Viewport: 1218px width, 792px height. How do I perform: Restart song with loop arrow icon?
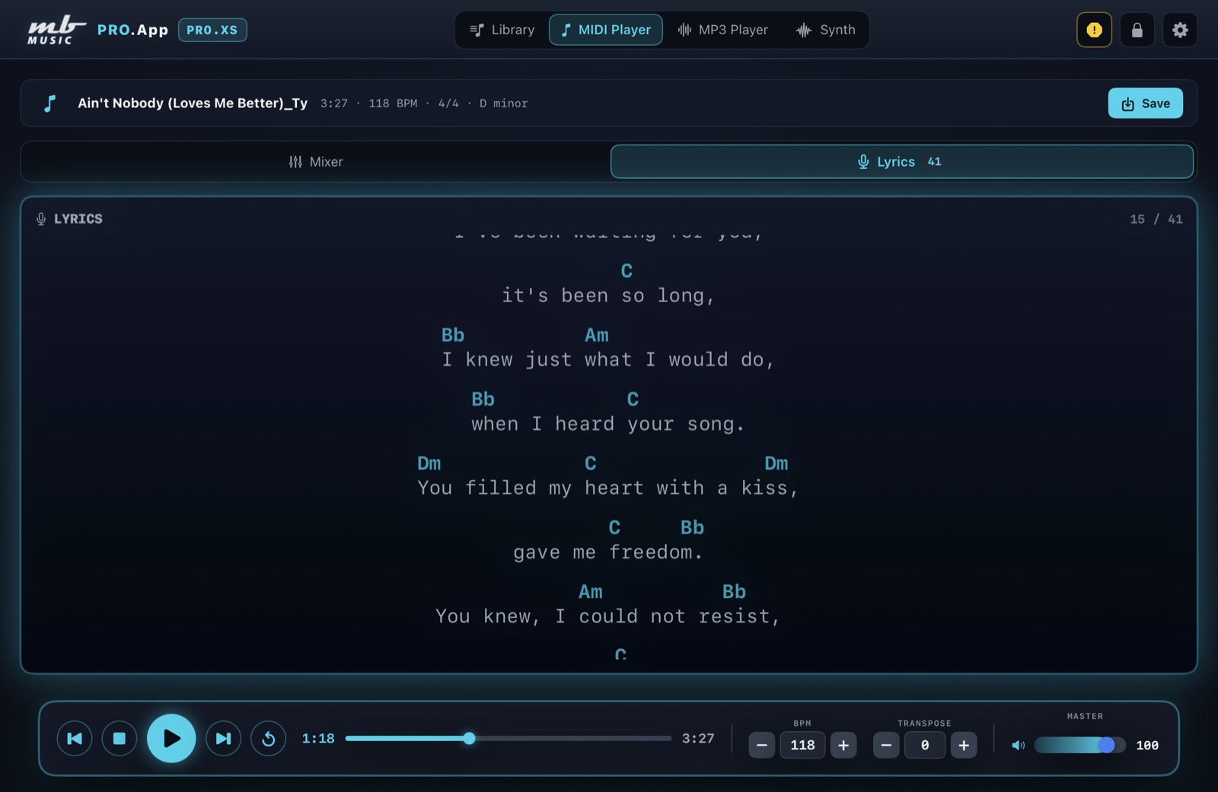pyautogui.click(x=268, y=738)
